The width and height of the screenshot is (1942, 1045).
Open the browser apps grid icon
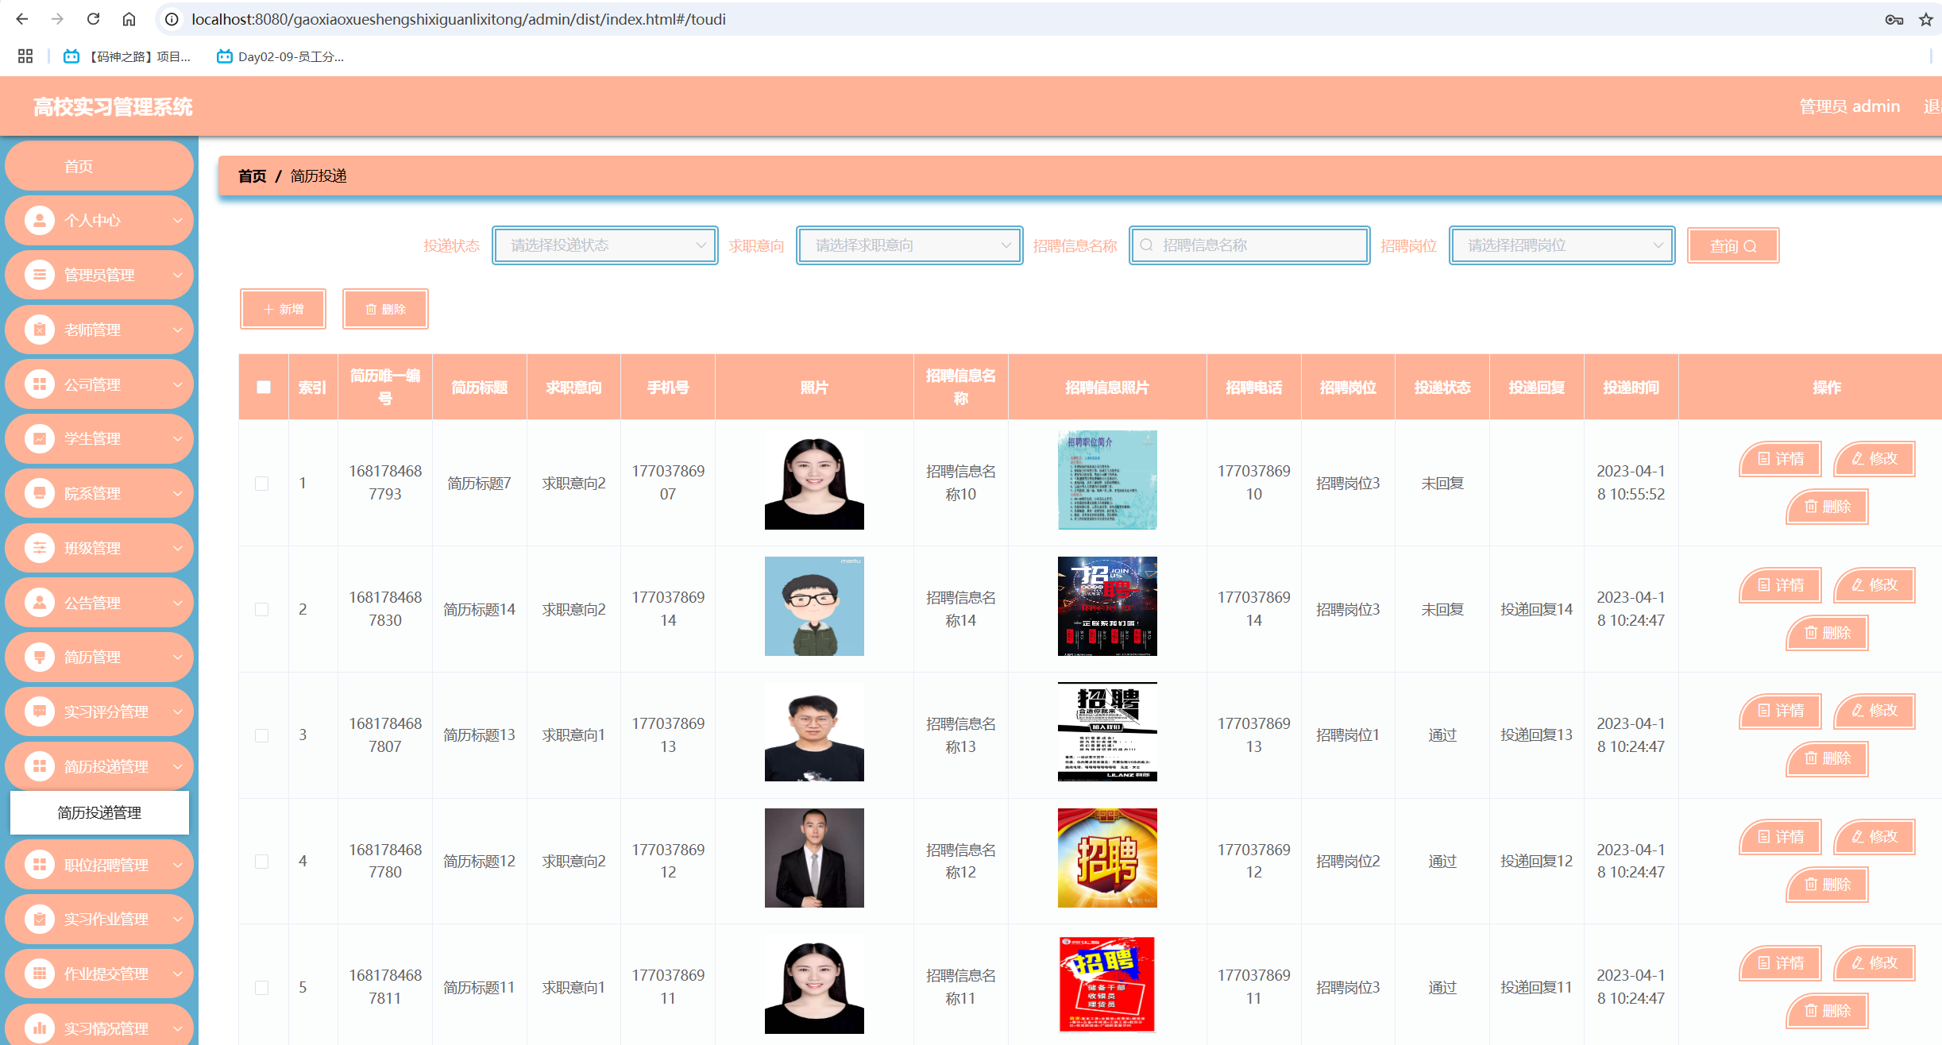[x=25, y=56]
